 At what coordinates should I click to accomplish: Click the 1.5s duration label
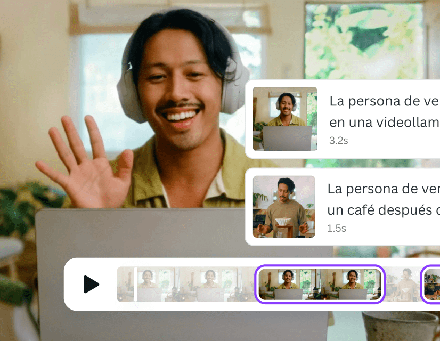pos(337,229)
